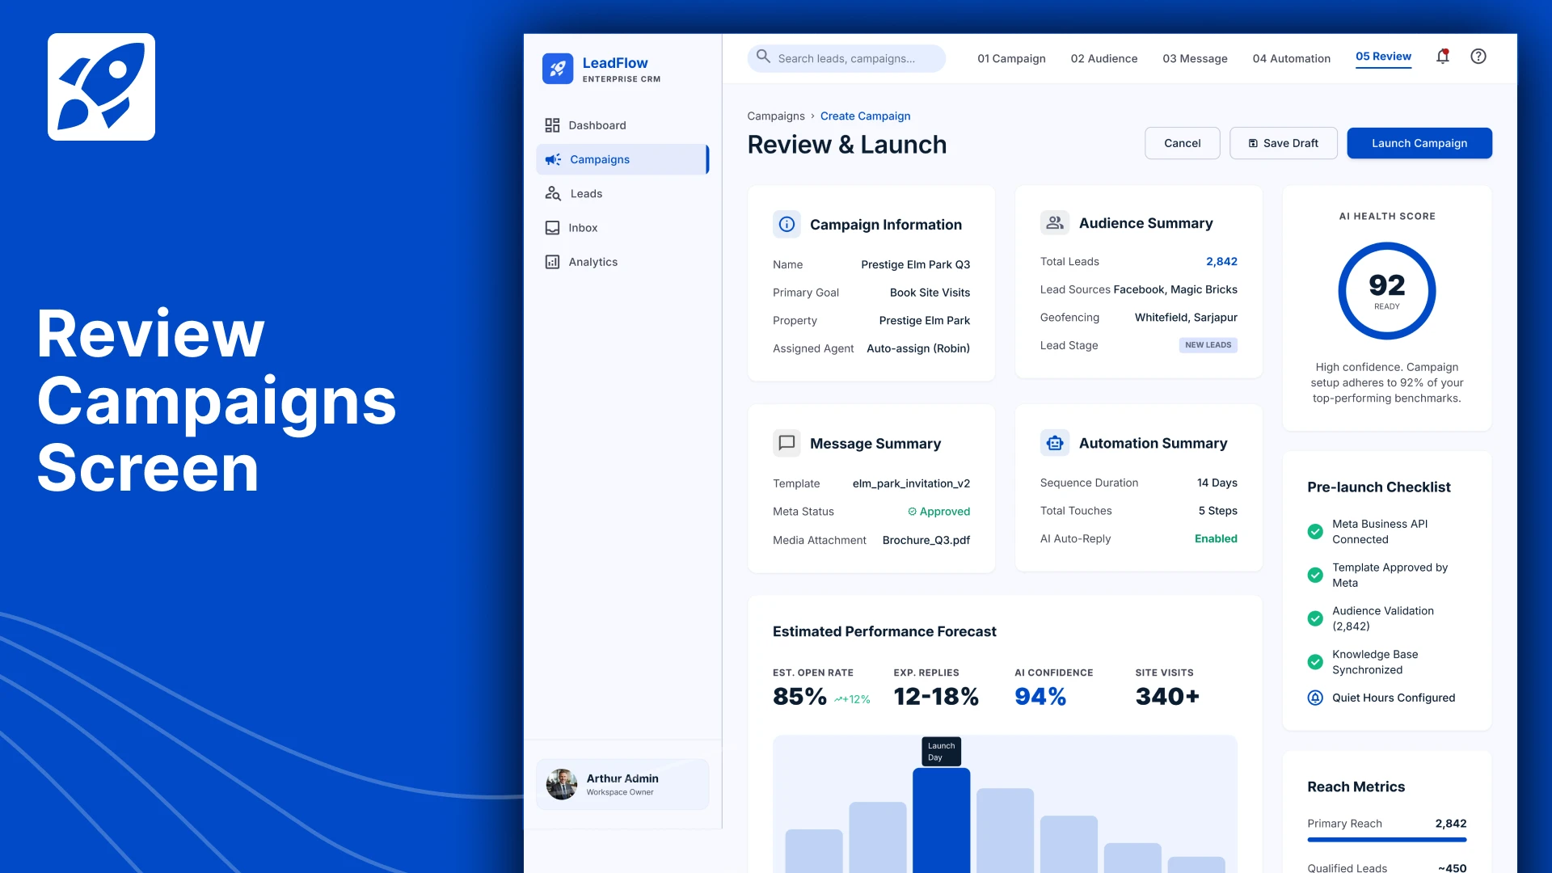Click the 94% AI confidence value
1552x873 pixels.
point(1040,696)
